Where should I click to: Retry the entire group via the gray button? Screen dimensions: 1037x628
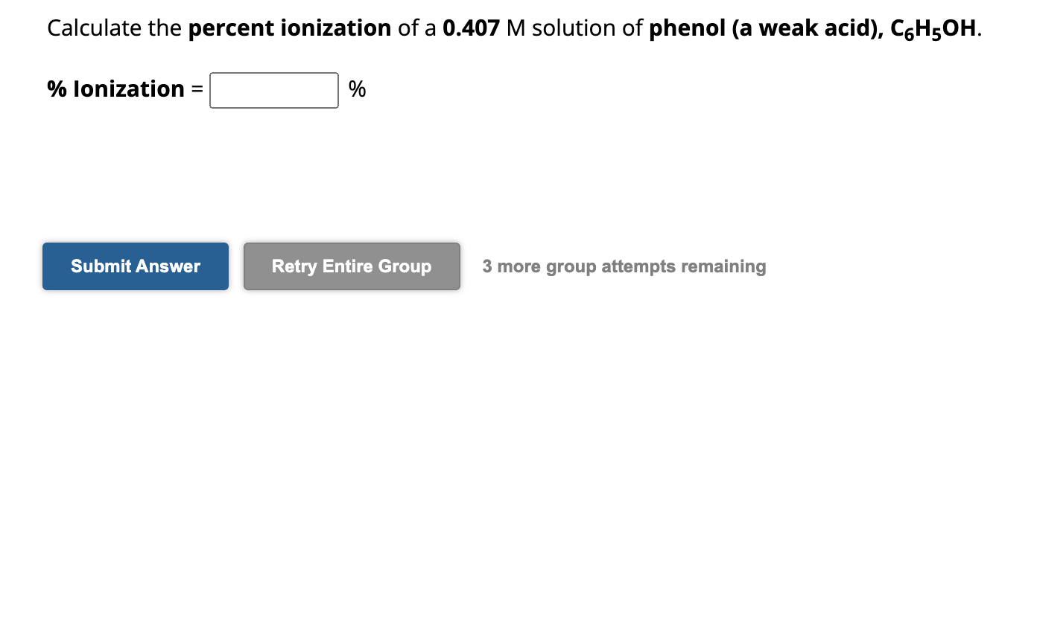click(x=351, y=266)
